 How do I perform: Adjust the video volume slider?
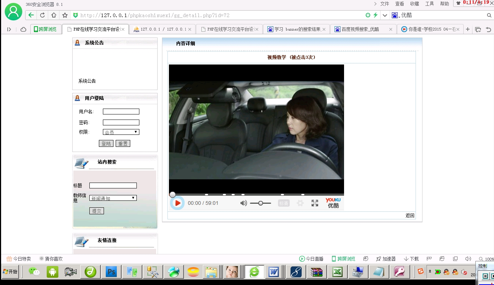(260, 203)
